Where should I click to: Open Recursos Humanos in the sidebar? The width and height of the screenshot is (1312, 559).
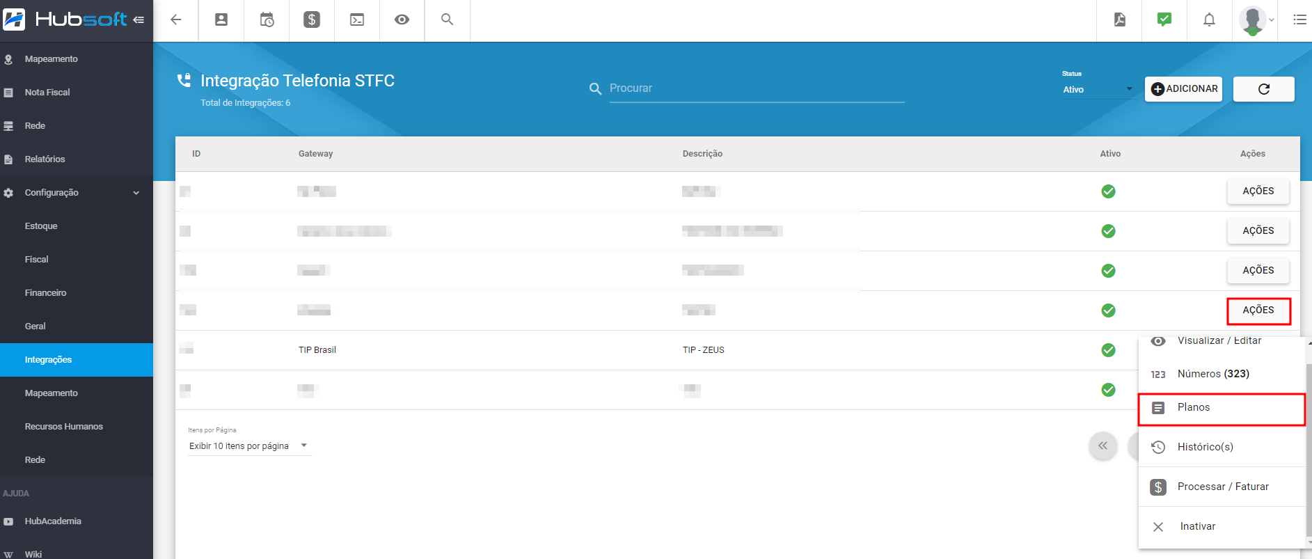(x=77, y=427)
